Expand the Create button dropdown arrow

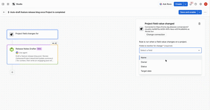[186, 4]
